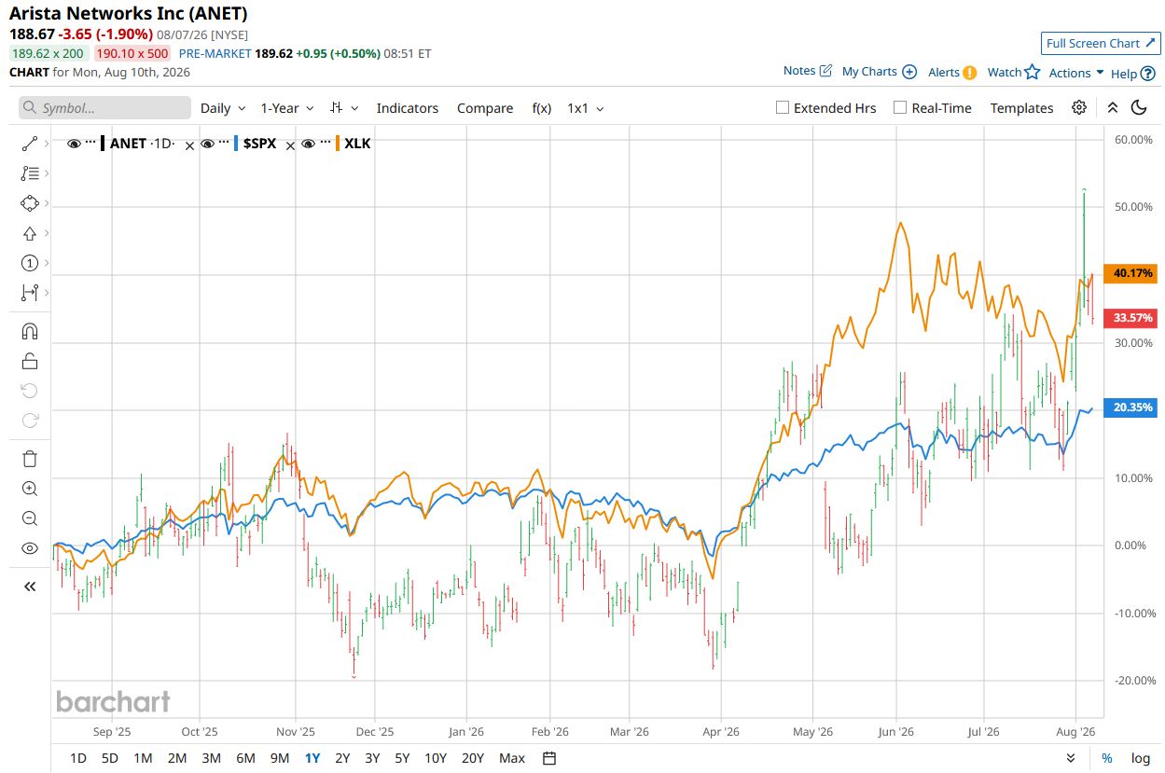This screenshot has height=773, width=1165.
Task: Open the 1-Year period dropdown
Action: click(287, 108)
